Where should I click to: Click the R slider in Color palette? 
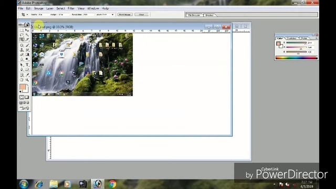pyautogui.click(x=297, y=43)
